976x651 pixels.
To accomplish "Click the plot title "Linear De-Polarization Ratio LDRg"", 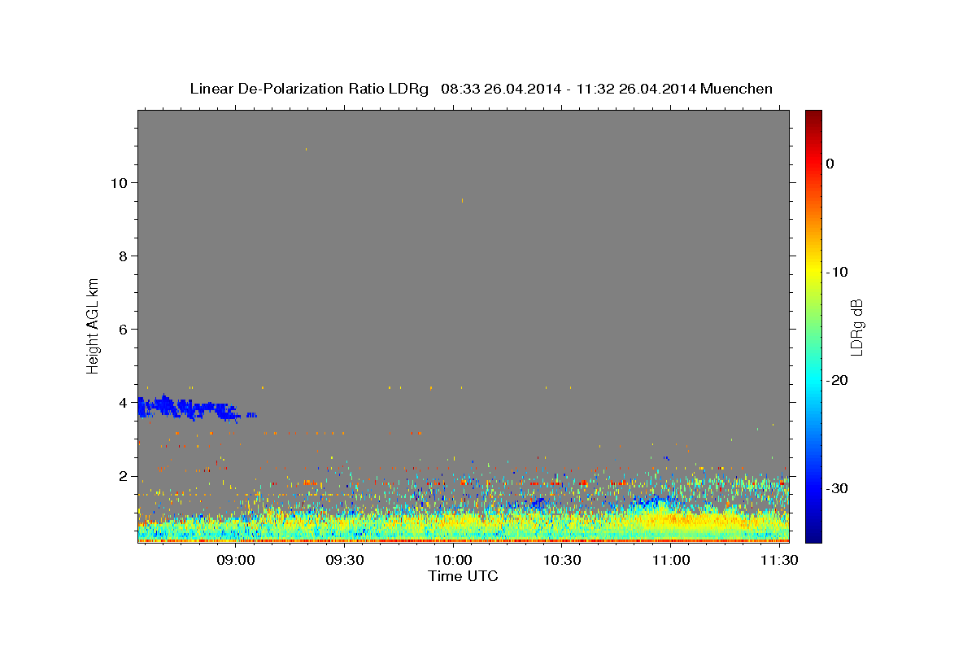I will click(x=308, y=89).
